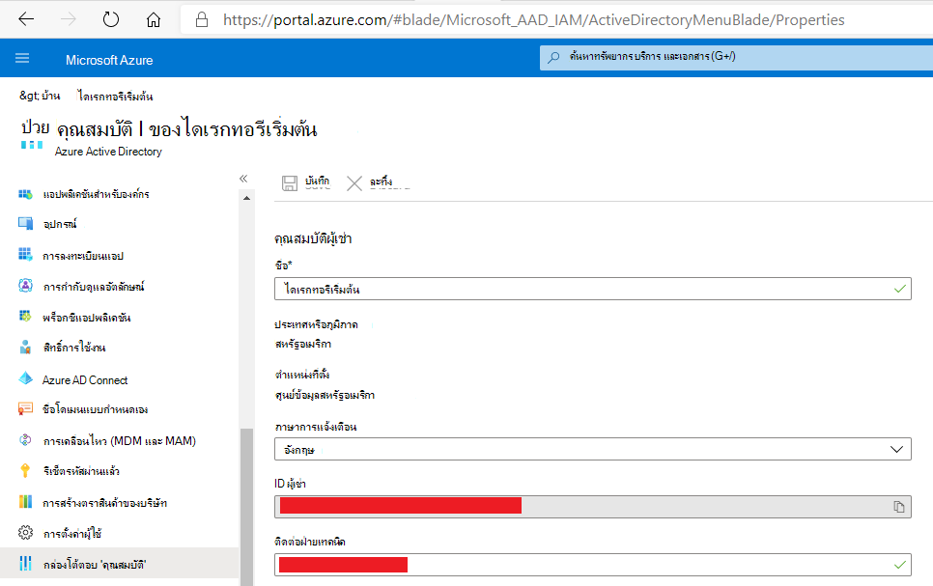Copy the tenant ID with copy icon
933x586 pixels.
(898, 507)
